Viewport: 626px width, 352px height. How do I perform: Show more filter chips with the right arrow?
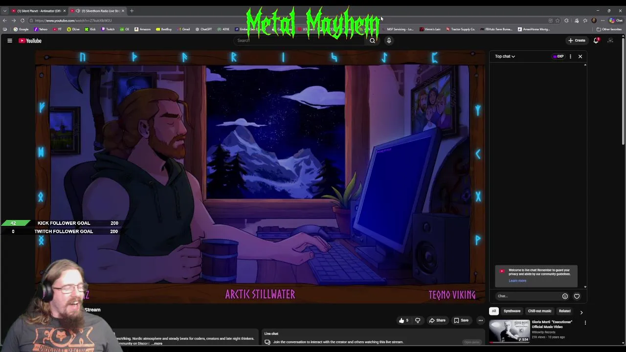pyautogui.click(x=581, y=312)
